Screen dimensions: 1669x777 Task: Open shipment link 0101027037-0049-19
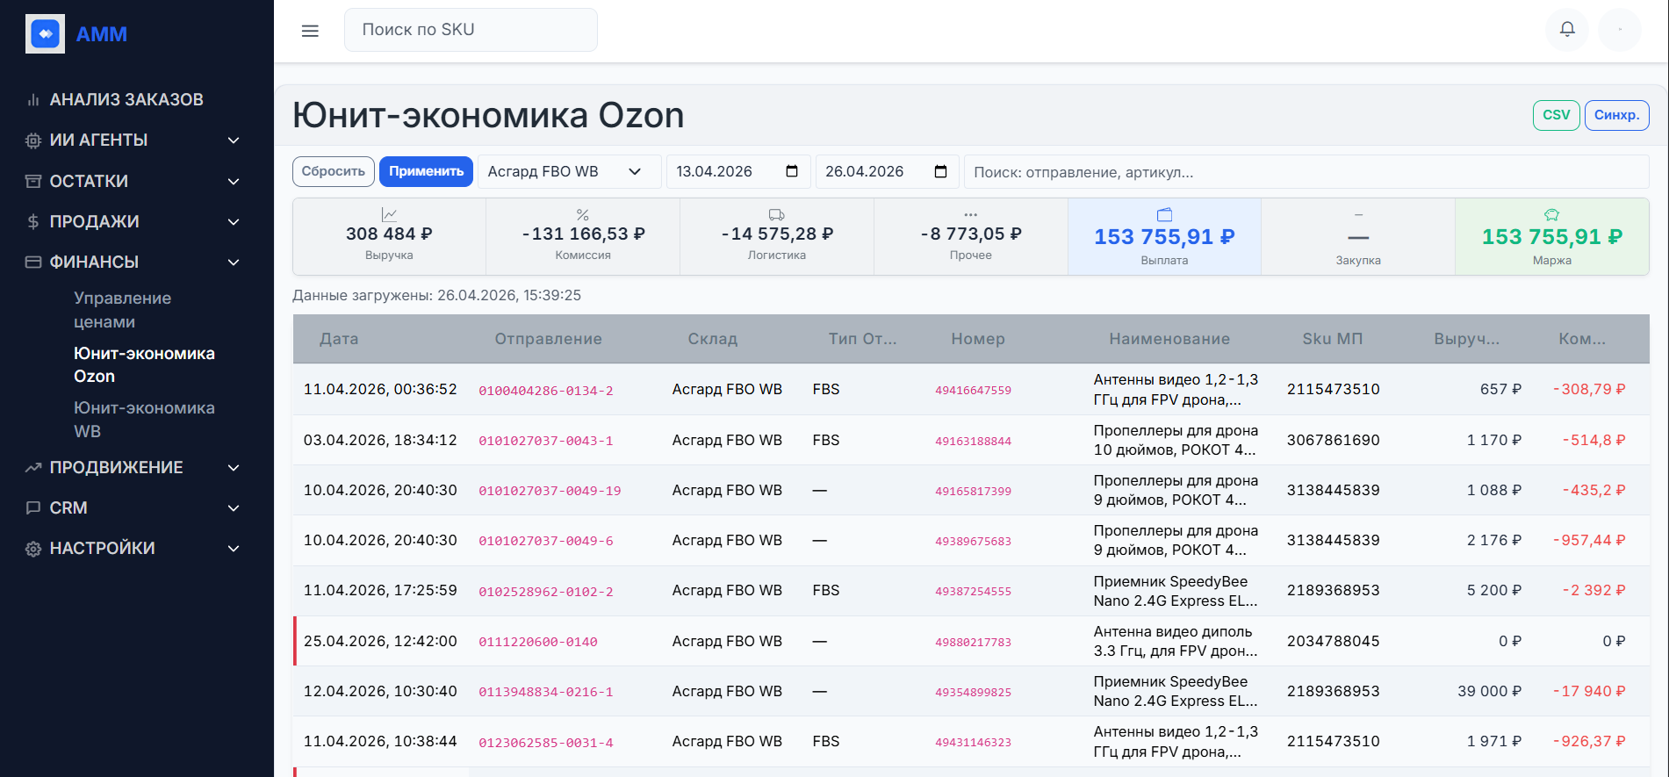tap(550, 491)
